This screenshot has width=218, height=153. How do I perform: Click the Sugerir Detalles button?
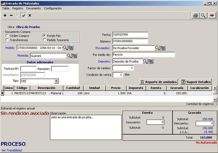click(x=196, y=82)
